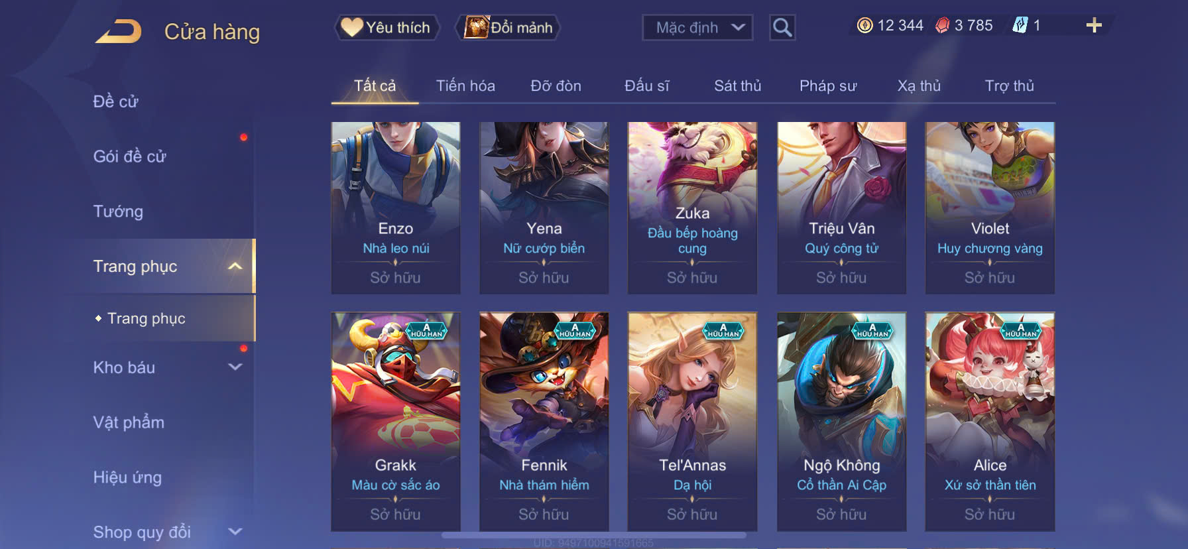Click the Đổi mảnh chest icon
Screen dimensions: 1188x549
[x=476, y=27]
